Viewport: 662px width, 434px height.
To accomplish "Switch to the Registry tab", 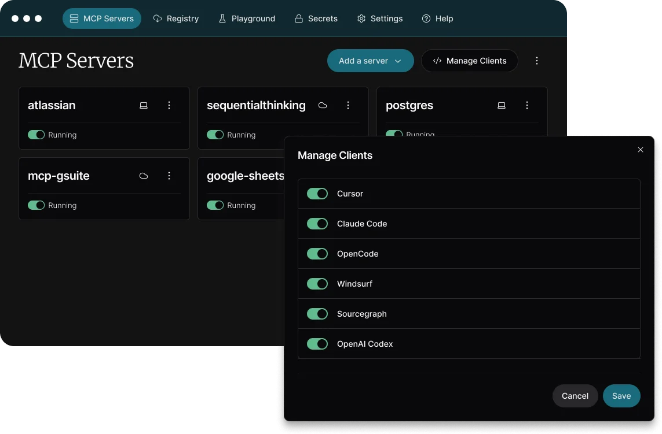I will click(176, 18).
